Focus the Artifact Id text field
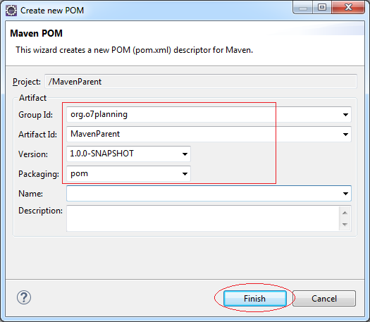Viewport: 370px width, 322px height. (204, 135)
